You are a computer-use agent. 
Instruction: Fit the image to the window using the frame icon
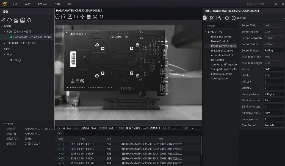[x=95, y=17]
